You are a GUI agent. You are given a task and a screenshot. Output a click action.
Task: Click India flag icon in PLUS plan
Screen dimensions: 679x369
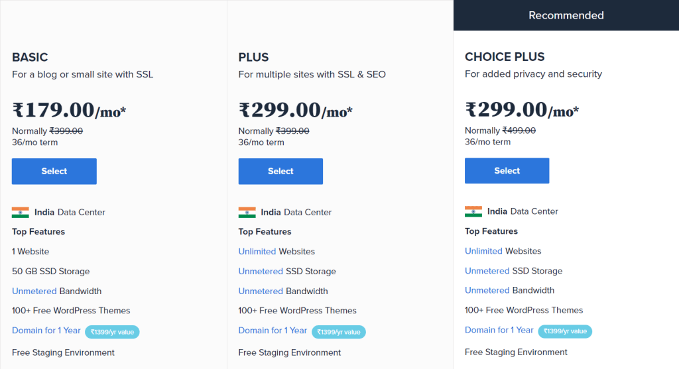tap(247, 213)
